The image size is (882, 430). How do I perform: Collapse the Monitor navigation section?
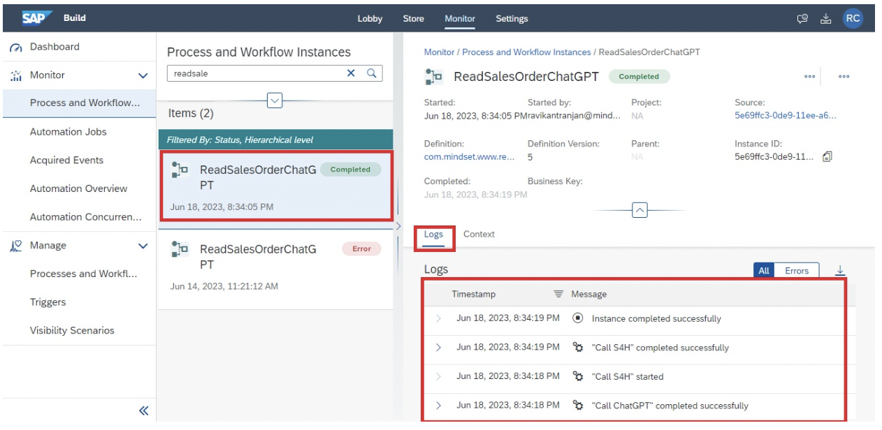click(x=143, y=75)
